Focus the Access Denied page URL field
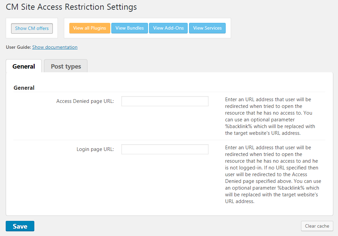The height and width of the screenshot is (236, 338). click(x=165, y=101)
